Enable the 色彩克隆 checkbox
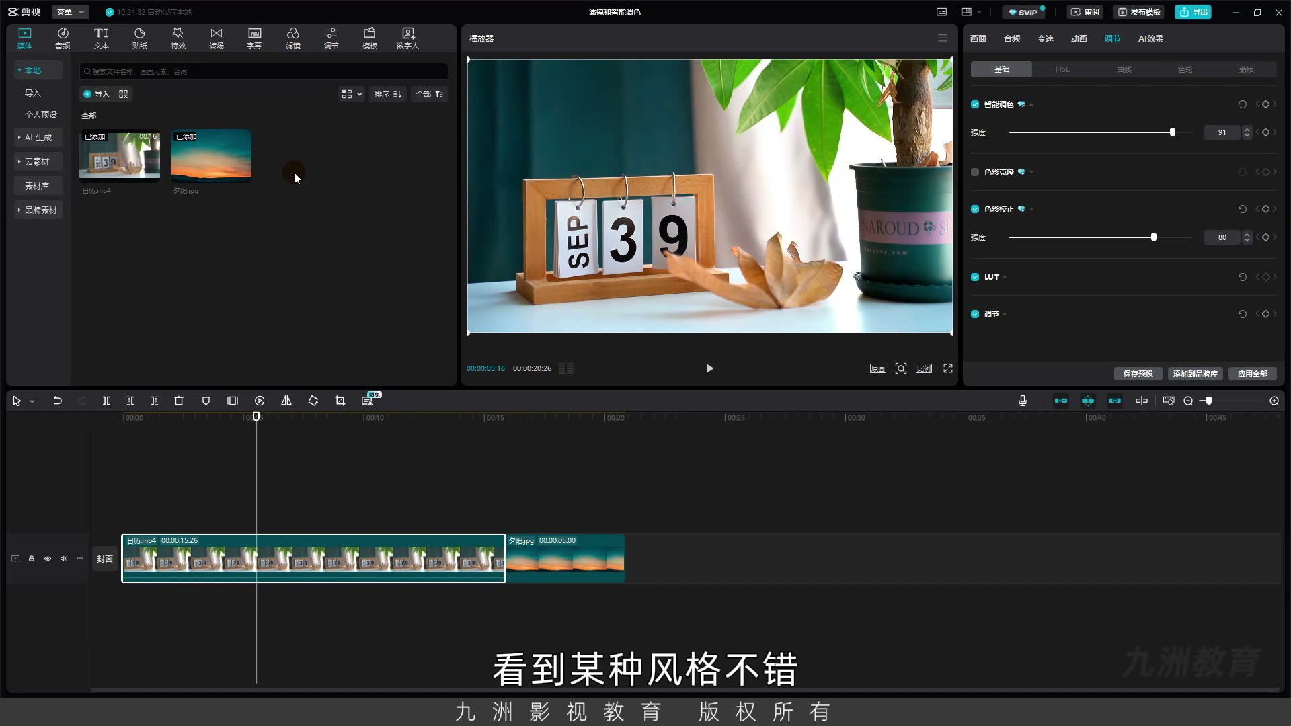1291x726 pixels. [x=975, y=172]
